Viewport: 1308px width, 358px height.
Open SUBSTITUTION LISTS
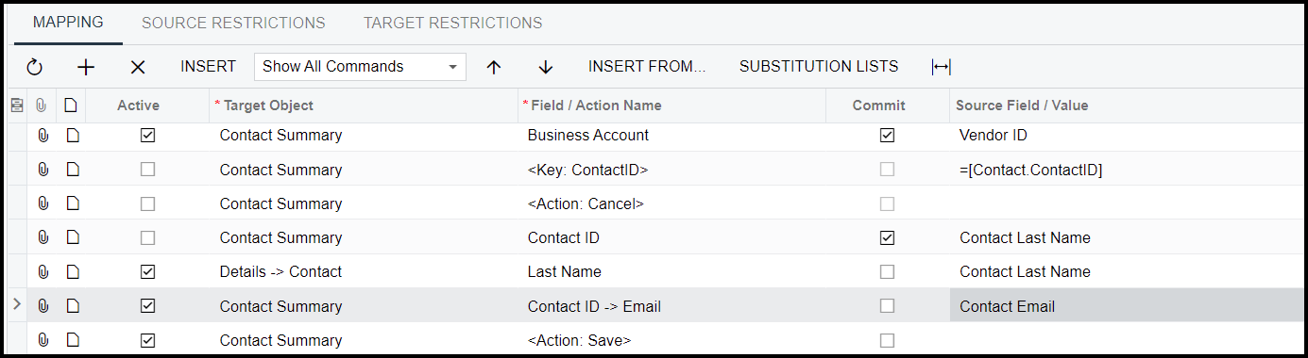[819, 67]
